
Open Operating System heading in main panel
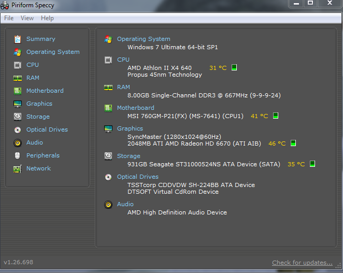point(144,39)
